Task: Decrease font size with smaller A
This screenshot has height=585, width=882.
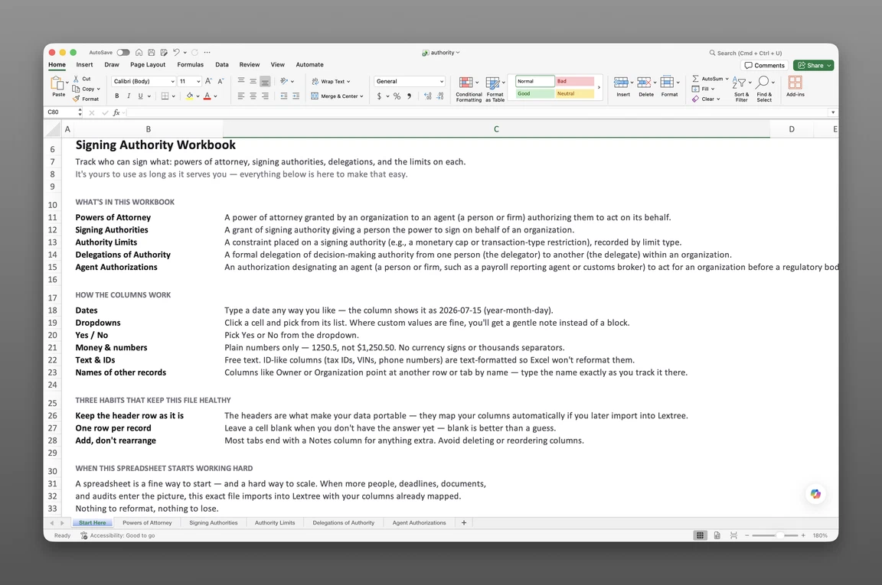Action: [220, 82]
